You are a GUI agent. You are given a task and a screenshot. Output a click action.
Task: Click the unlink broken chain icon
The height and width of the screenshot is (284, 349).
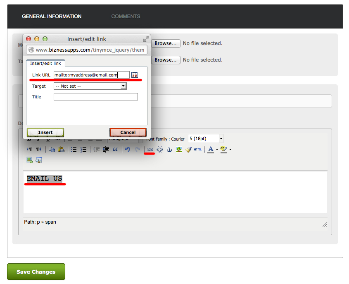[160, 149]
